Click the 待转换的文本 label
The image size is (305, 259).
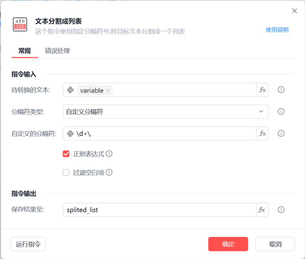point(31,90)
